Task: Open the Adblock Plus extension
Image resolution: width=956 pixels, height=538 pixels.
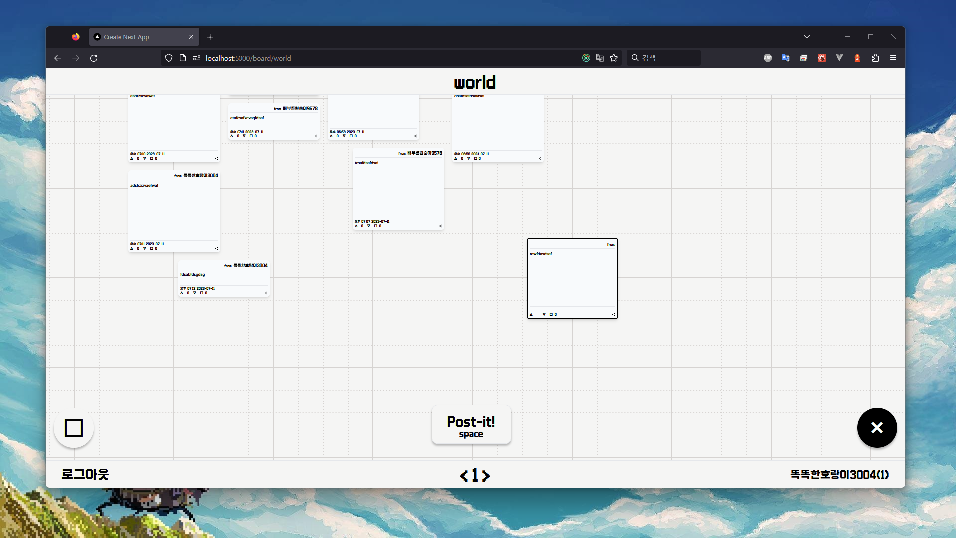Action: [768, 58]
